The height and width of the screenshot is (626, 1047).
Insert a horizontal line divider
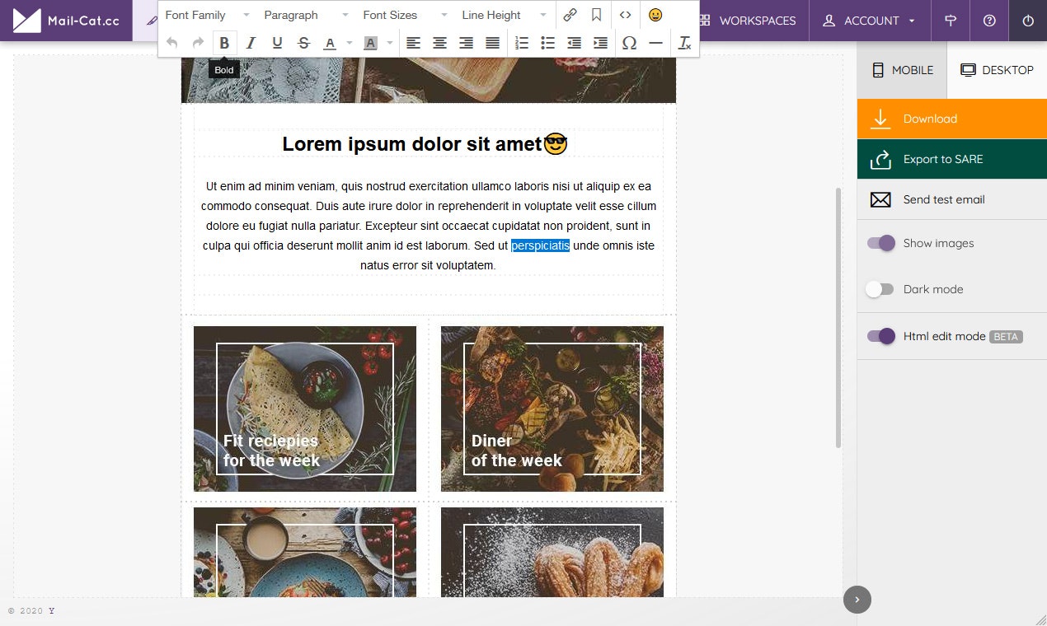point(656,42)
